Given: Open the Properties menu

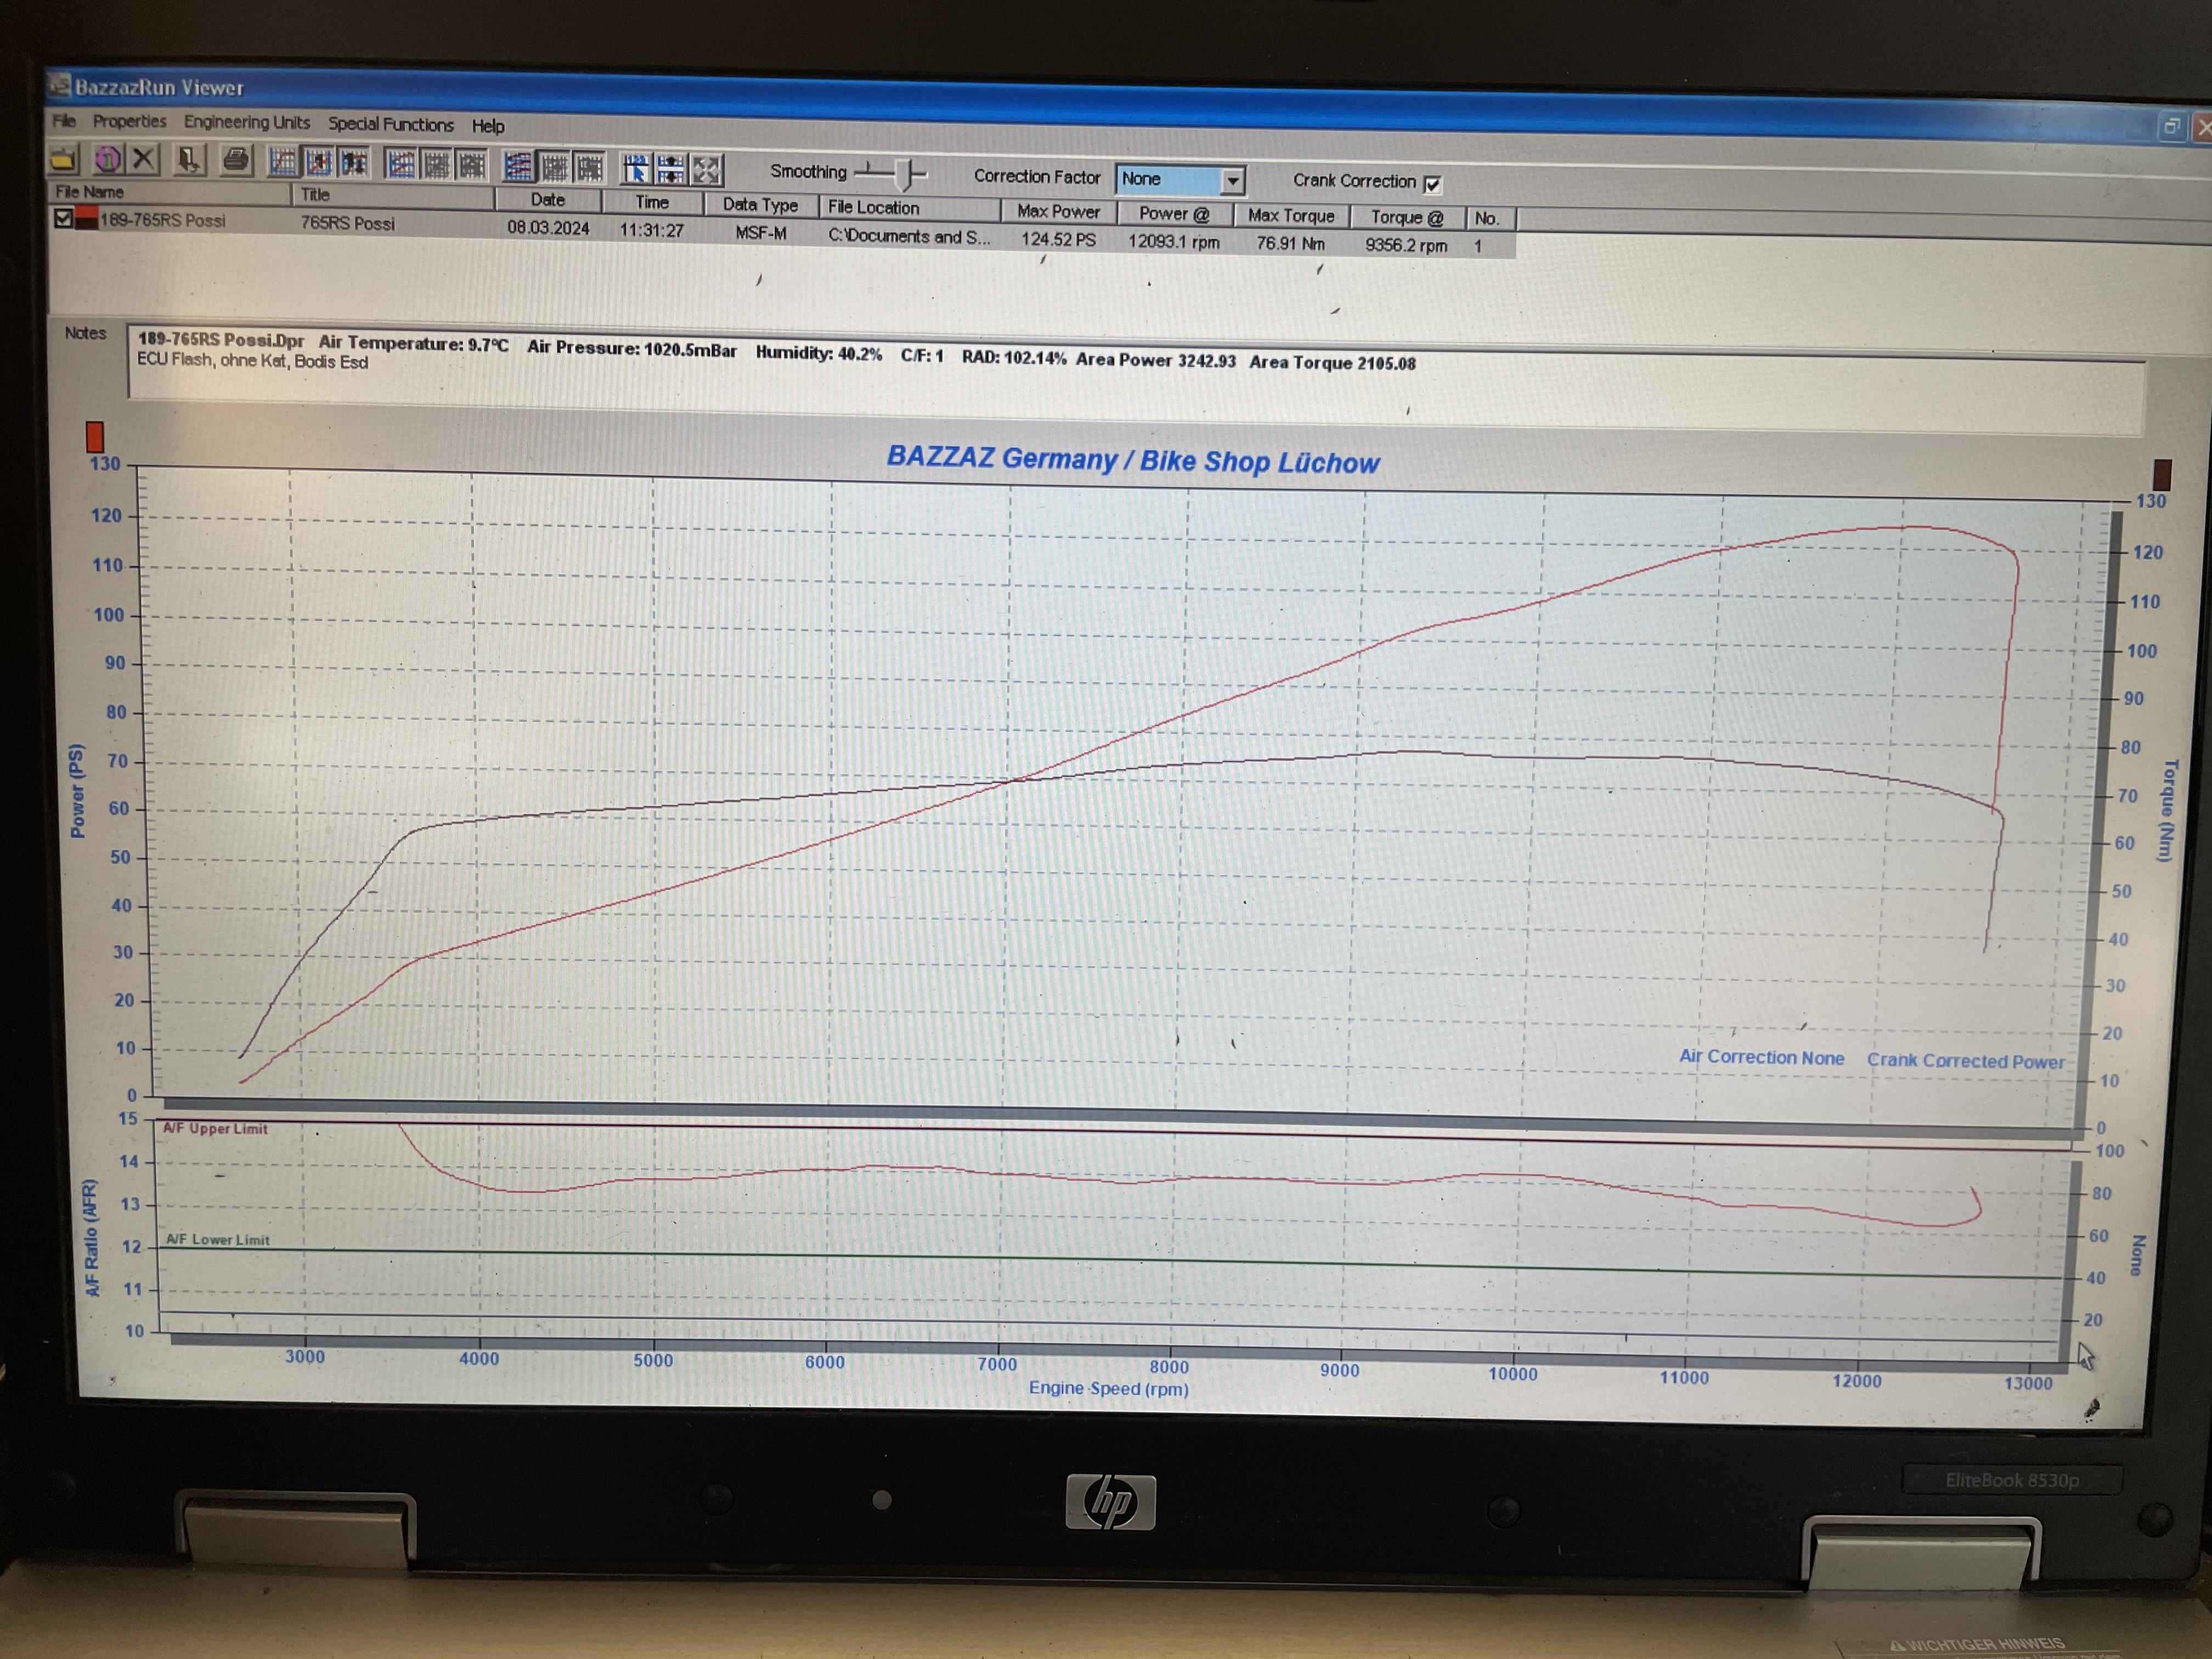Looking at the screenshot, I should pos(129,121).
